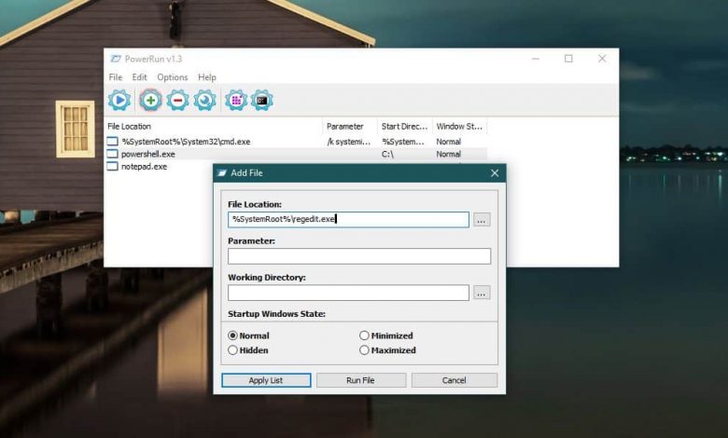Open the Options menu
Screen dimensions: 728x438
pyautogui.click(x=173, y=77)
